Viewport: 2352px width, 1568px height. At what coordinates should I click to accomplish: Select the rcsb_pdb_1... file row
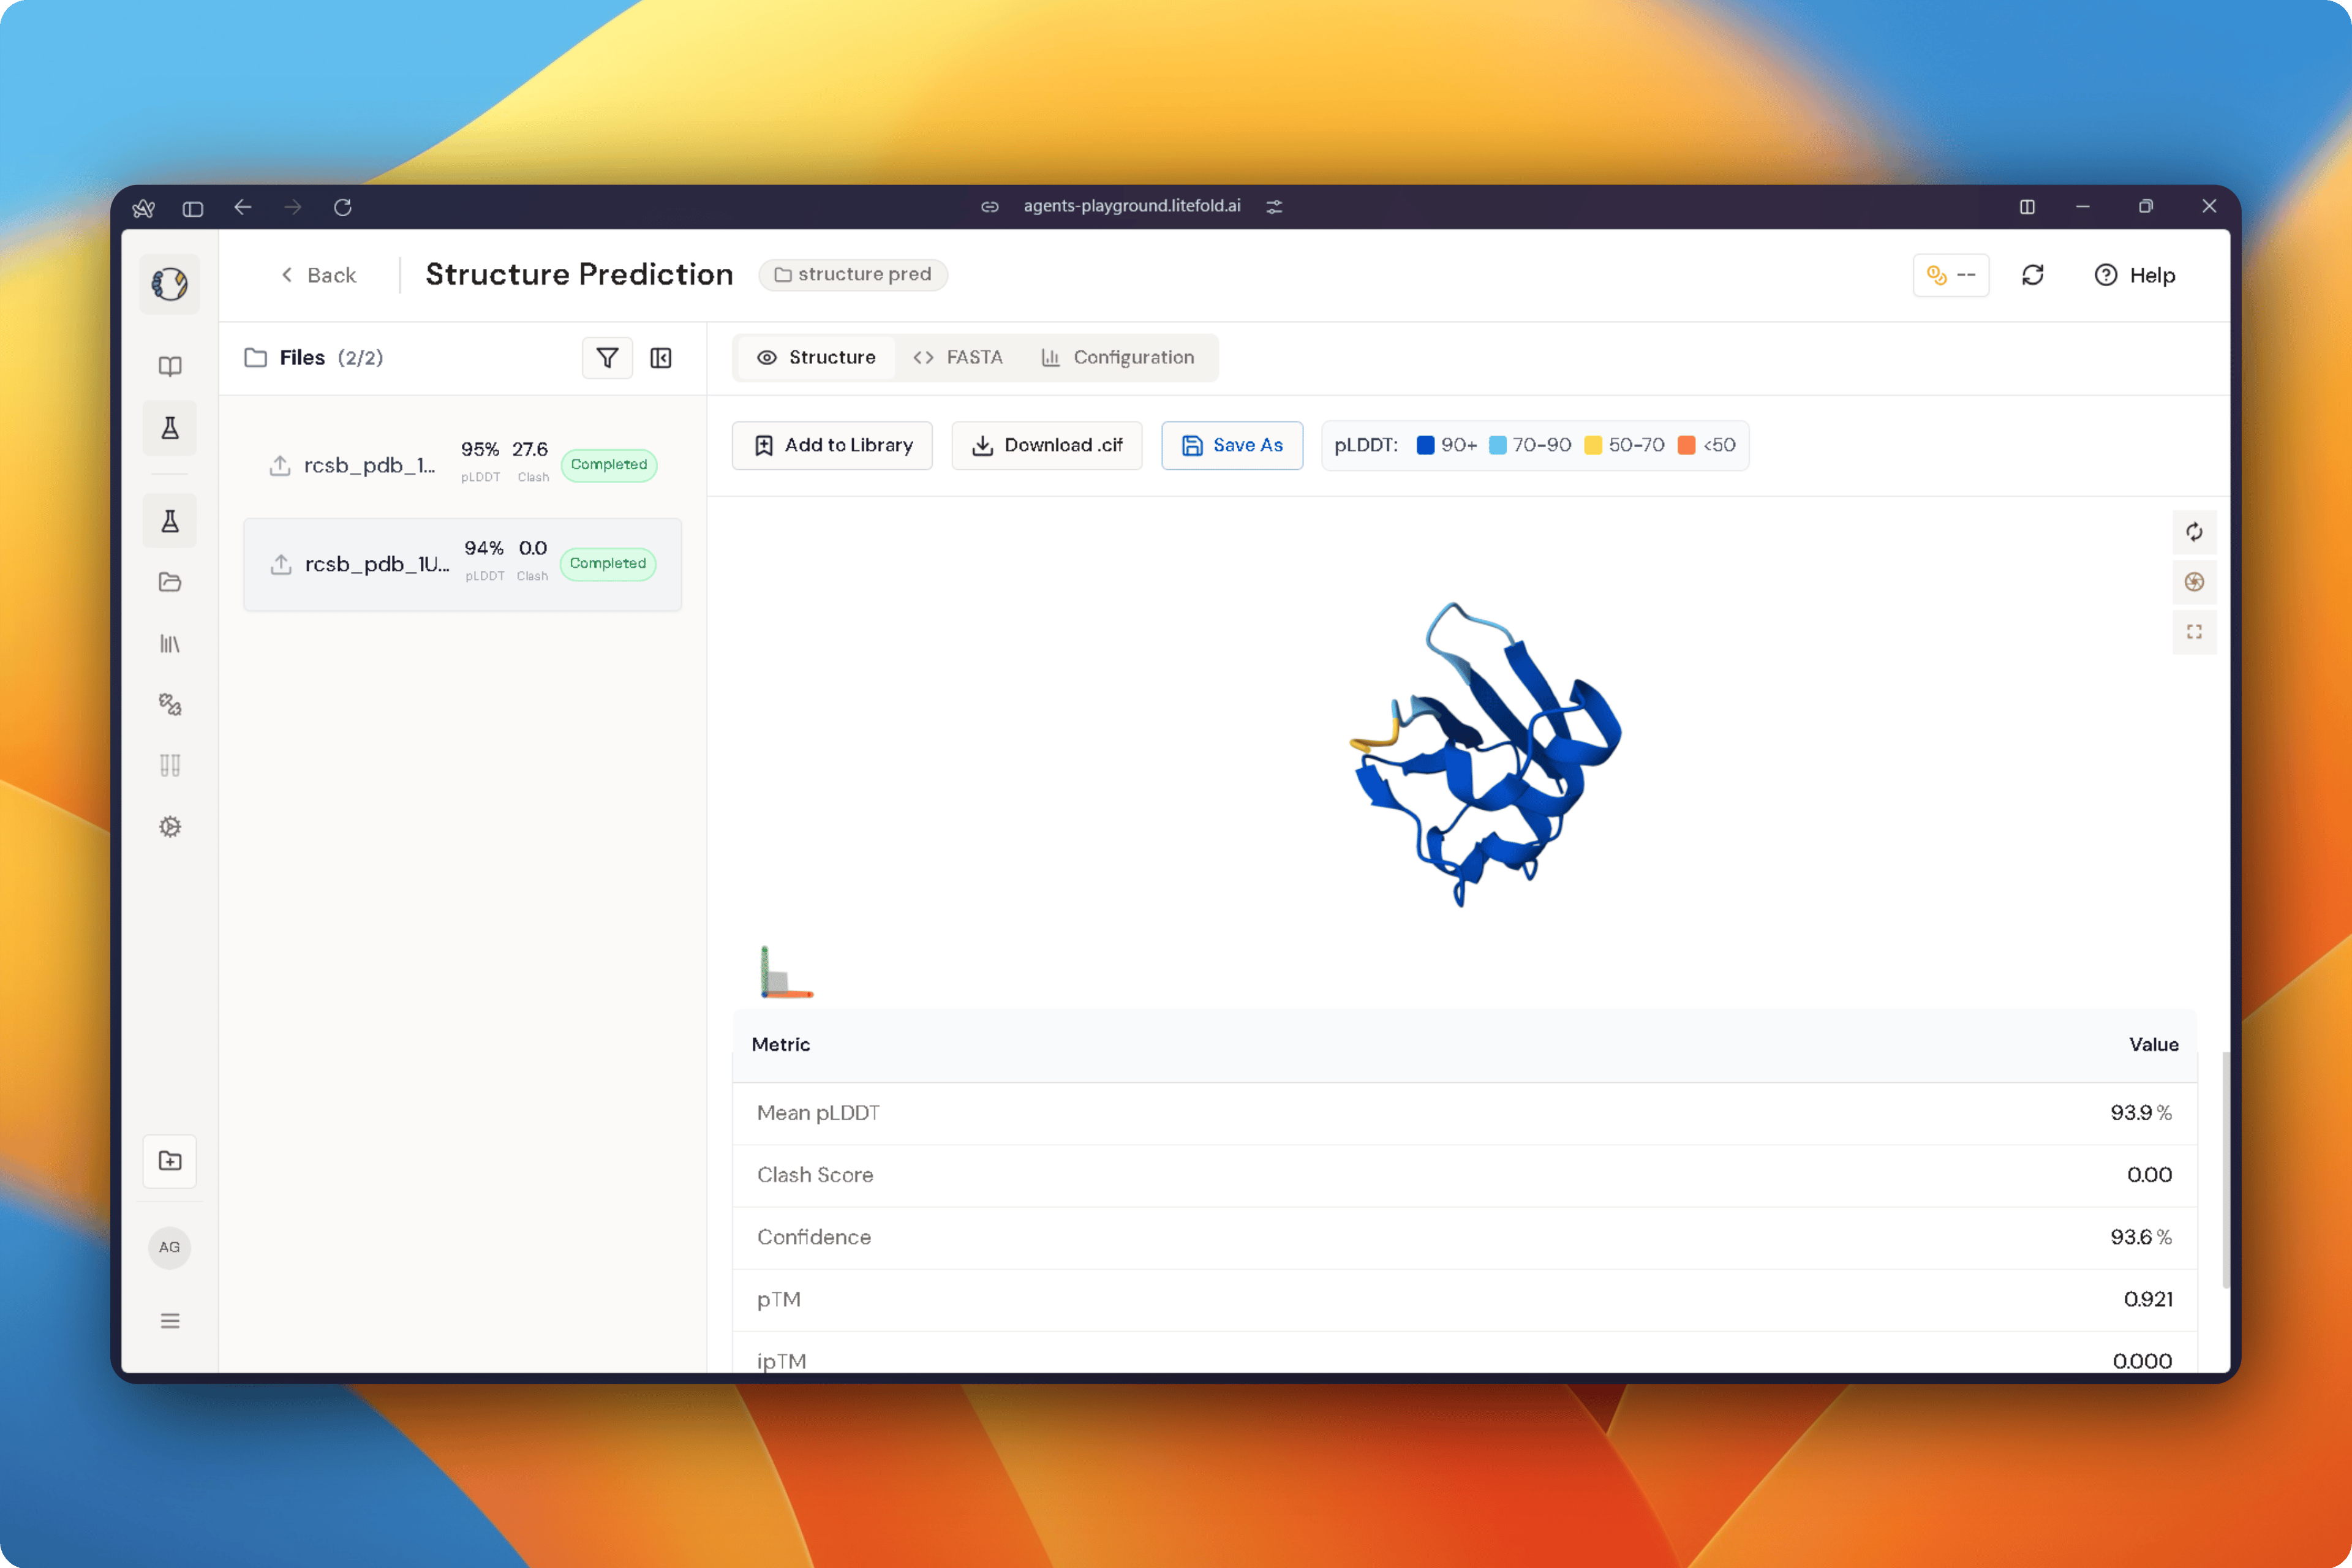click(462, 465)
